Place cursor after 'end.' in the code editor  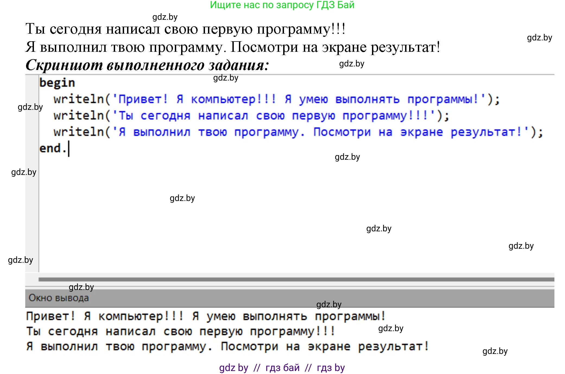pos(68,149)
